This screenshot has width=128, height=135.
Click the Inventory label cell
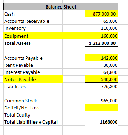33,28
